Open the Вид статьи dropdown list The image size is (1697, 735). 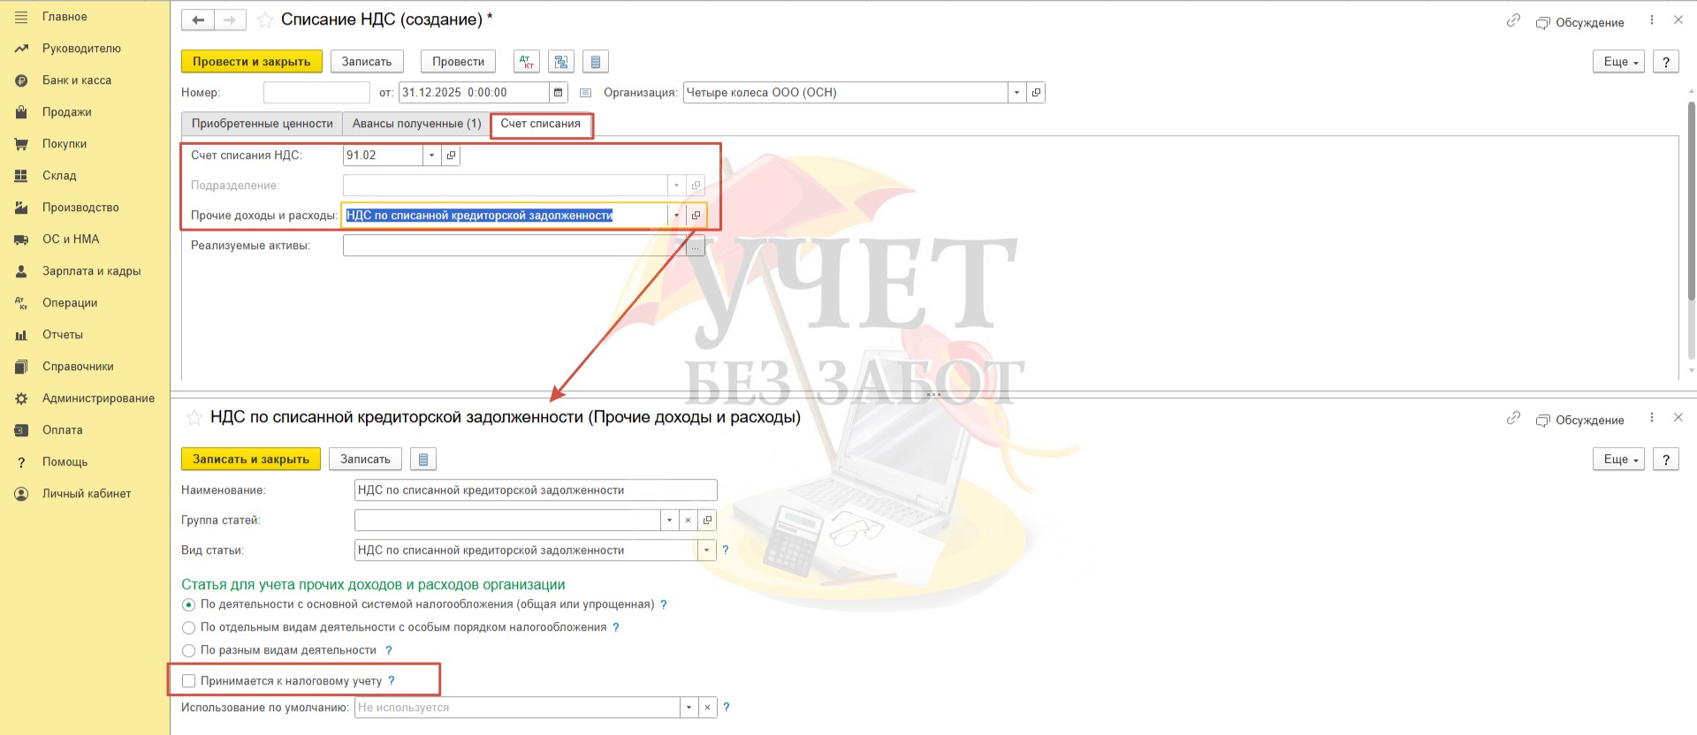click(x=706, y=550)
